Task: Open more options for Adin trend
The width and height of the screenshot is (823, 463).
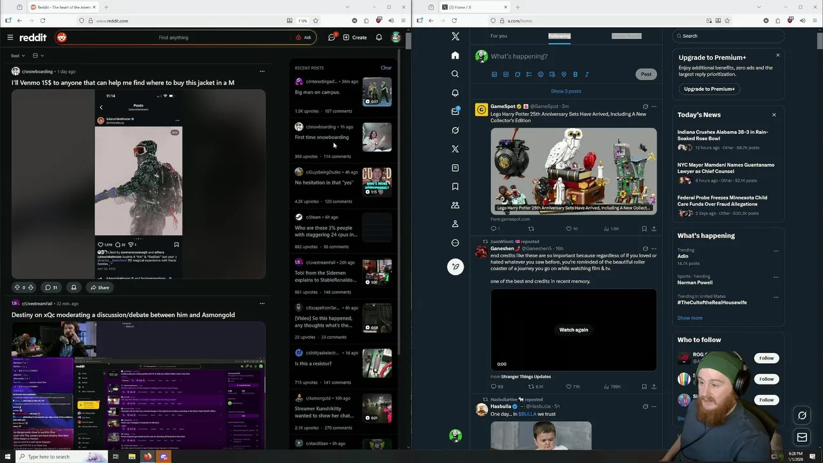Action: [776, 251]
